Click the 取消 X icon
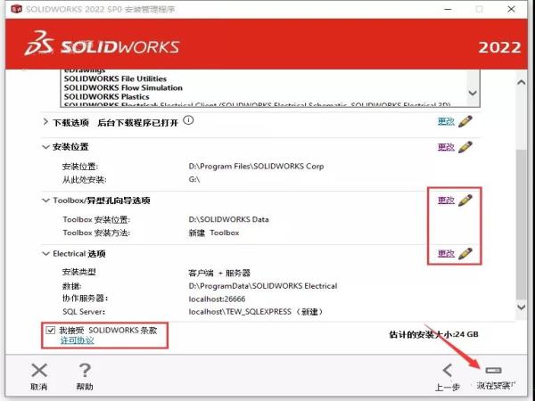 [38, 370]
